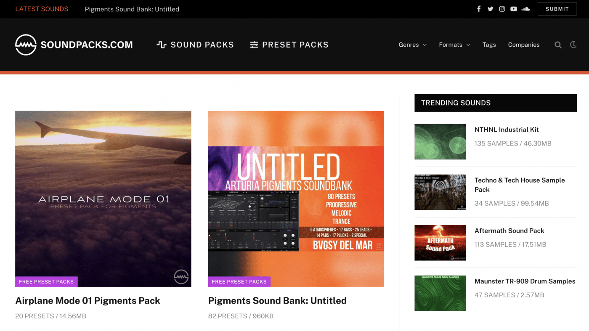
Task: Open Pigments Sound Bank: Untitled title link
Action: click(277, 301)
